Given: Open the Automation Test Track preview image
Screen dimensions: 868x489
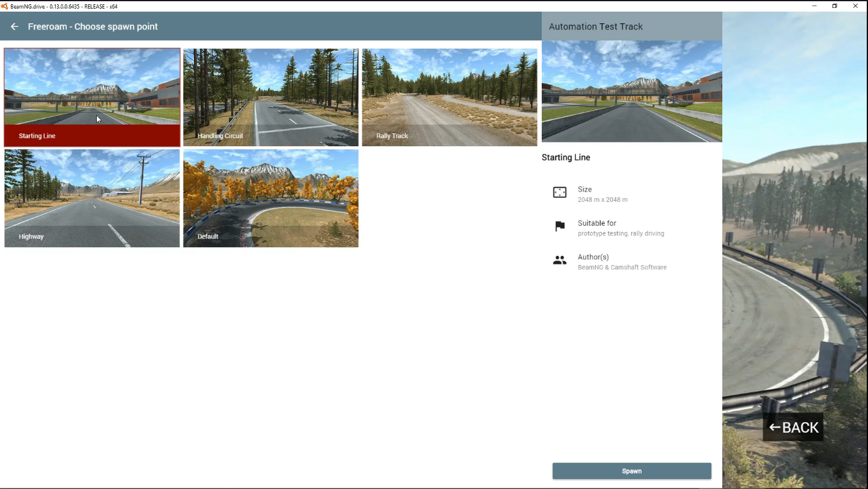Looking at the screenshot, I should [x=632, y=91].
